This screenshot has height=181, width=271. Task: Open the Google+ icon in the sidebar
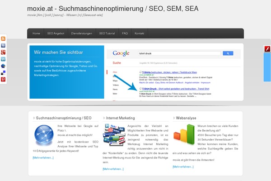tap(3, 52)
